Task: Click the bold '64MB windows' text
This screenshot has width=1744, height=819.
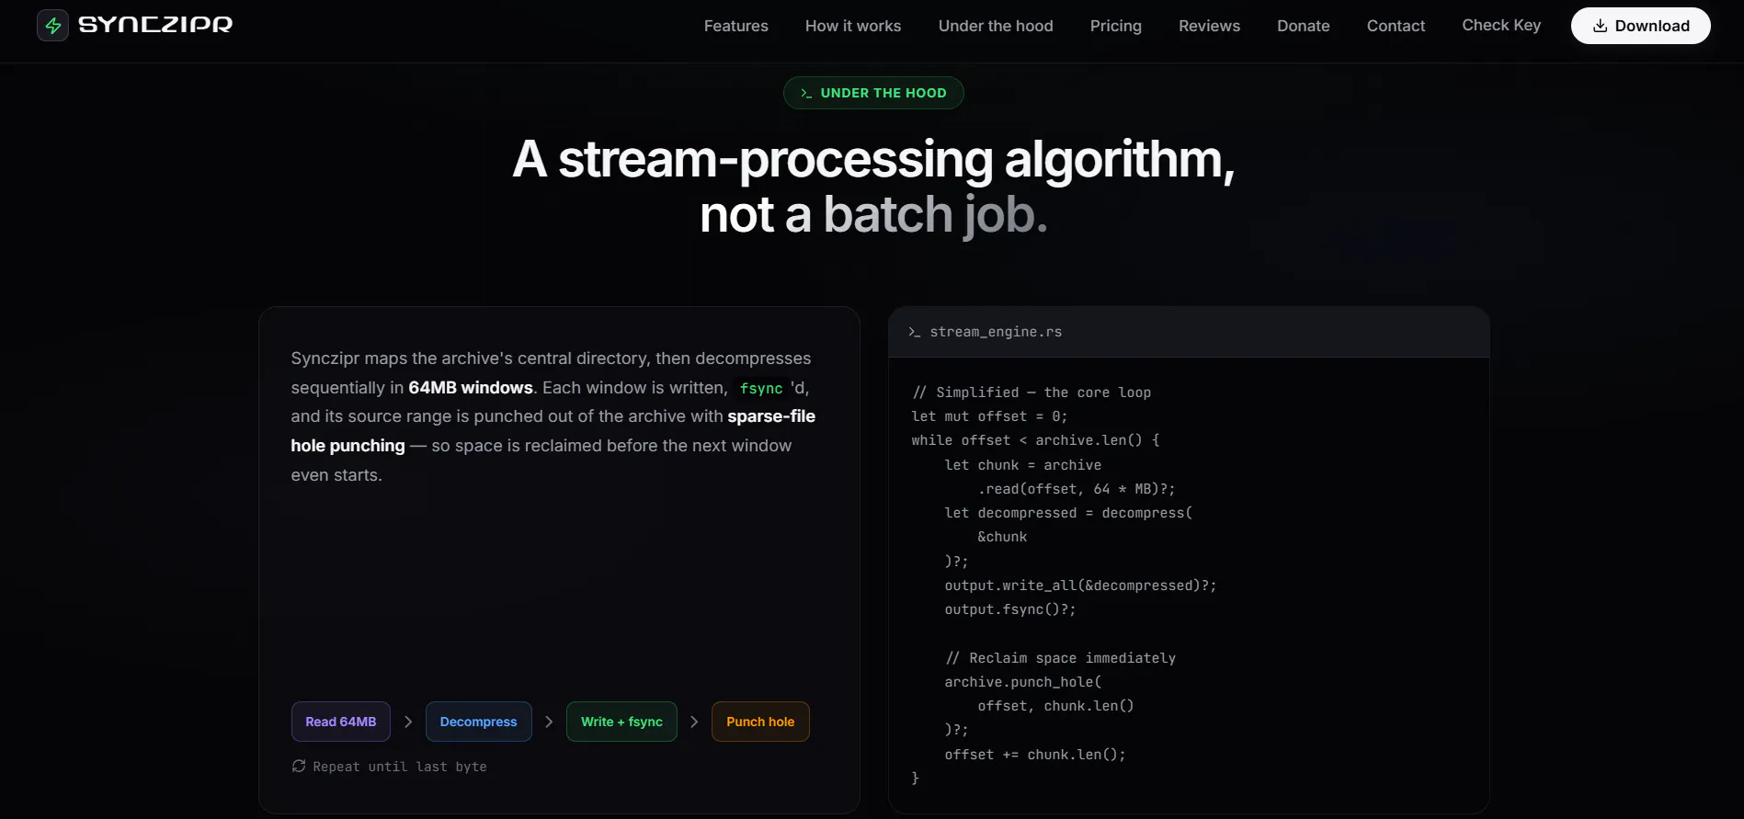Action: (471, 388)
